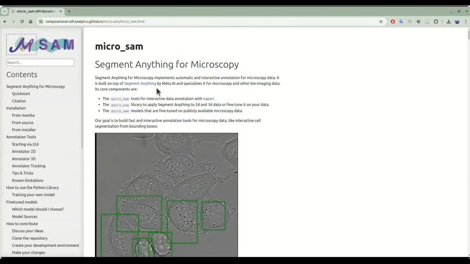Screen dimensions: 470x264
Task: Open the napari link
Action: point(208,99)
